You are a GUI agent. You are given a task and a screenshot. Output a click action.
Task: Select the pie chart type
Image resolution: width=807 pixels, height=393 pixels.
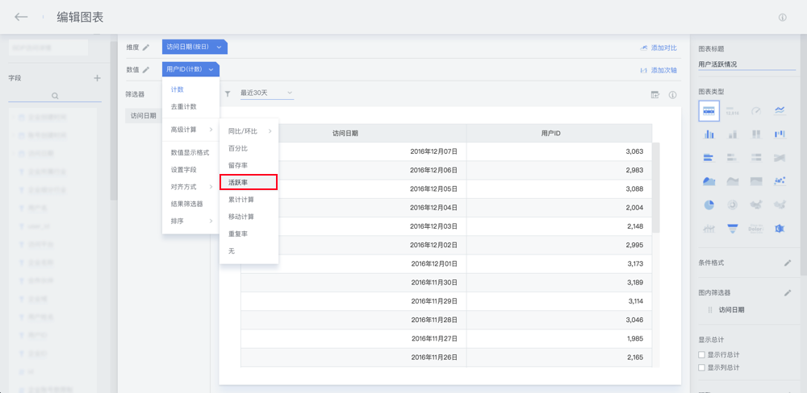[x=709, y=205]
